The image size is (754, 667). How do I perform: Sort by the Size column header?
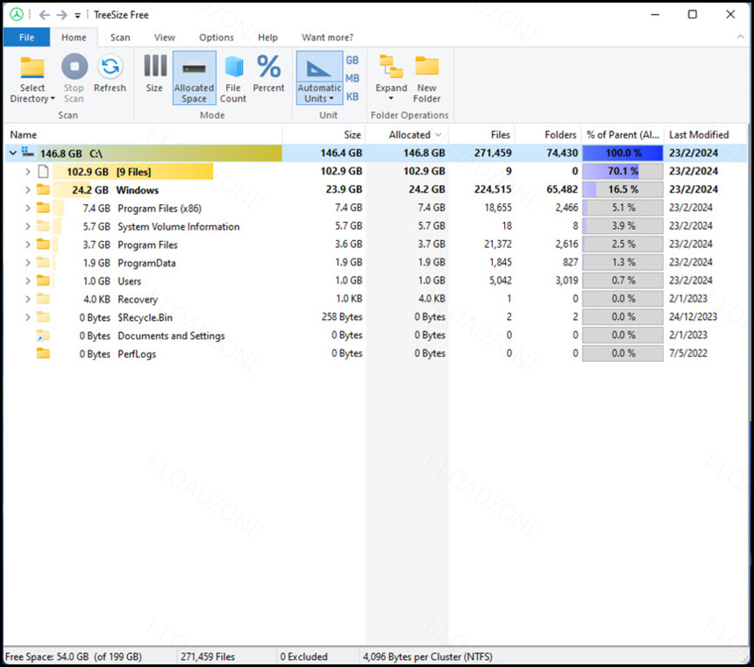[x=324, y=135]
